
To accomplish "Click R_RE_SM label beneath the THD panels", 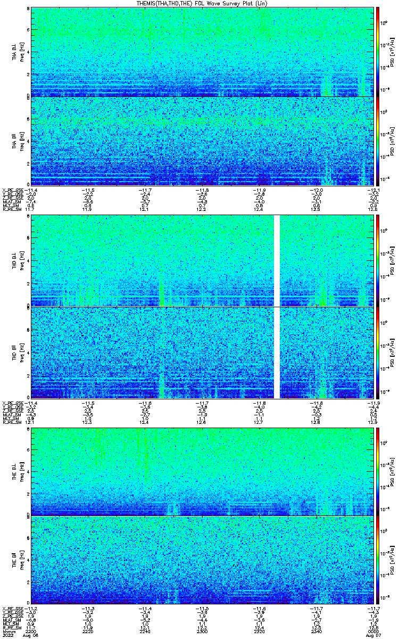I will pos(13,423).
